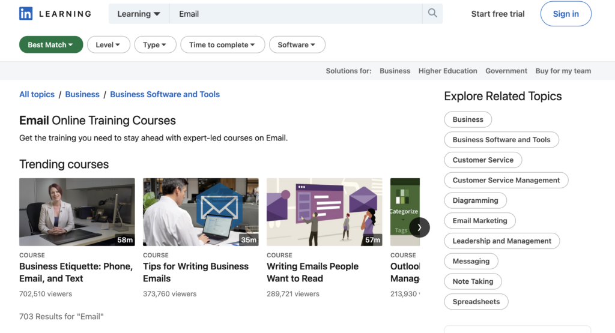Click Writing Emails People Want to Read title
This screenshot has height=333, width=615.
point(312,272)
